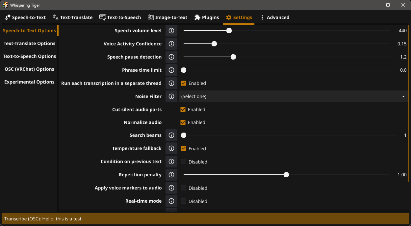Open the Text-to-Speech tab

[x=120, y=17]
